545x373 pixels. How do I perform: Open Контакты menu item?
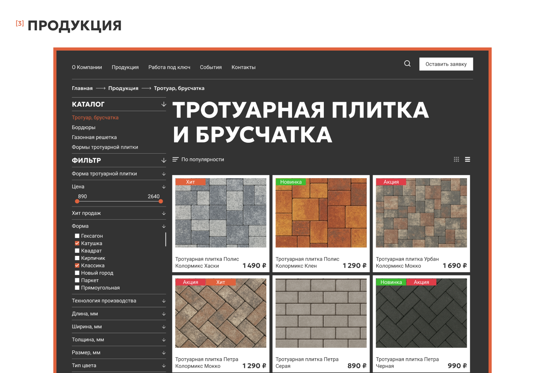pyautogui.click(x=243, y=67)
